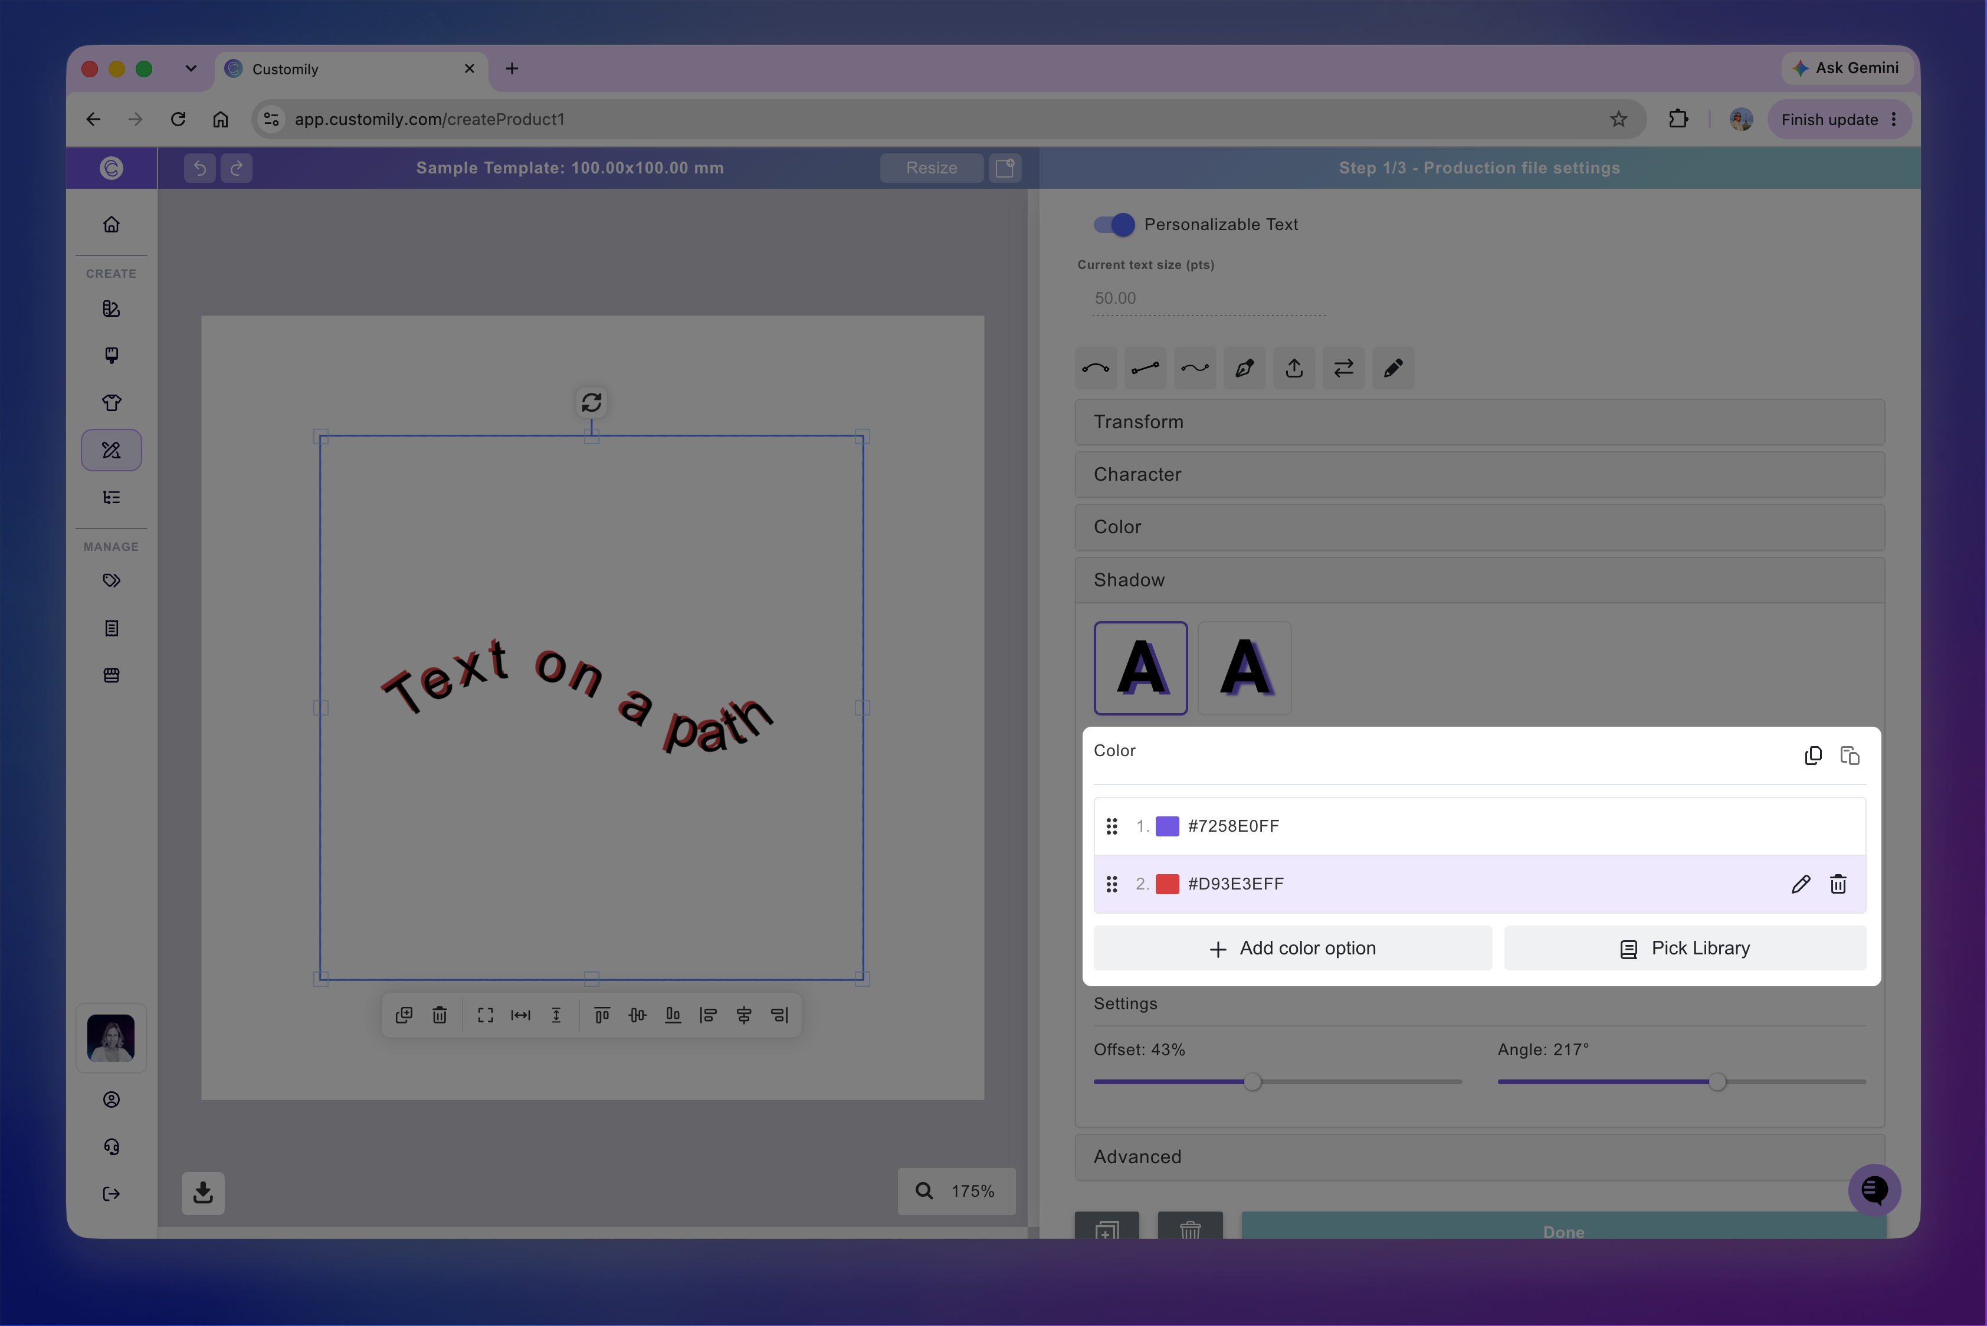Align element to right edge
1987x1326 pixels.
pos(780,1015)
